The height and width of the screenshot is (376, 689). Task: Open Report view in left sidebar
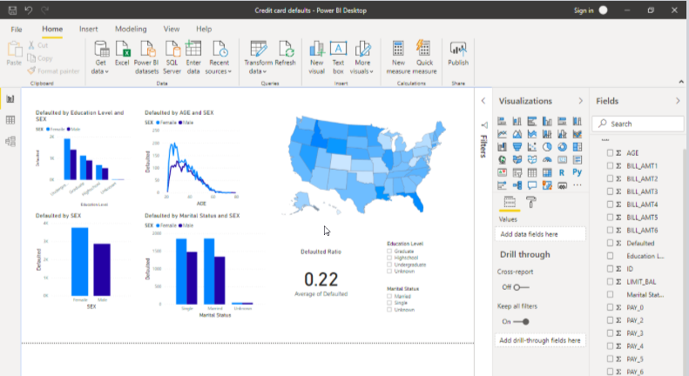10,99
